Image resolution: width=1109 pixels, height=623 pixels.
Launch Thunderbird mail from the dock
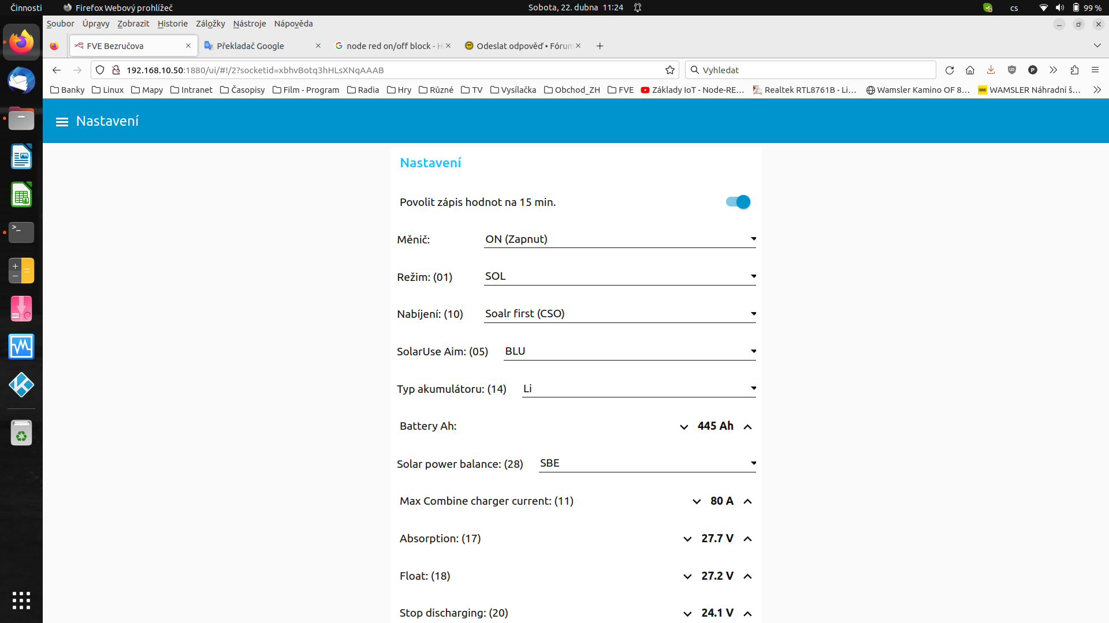(x=21, y=81)
